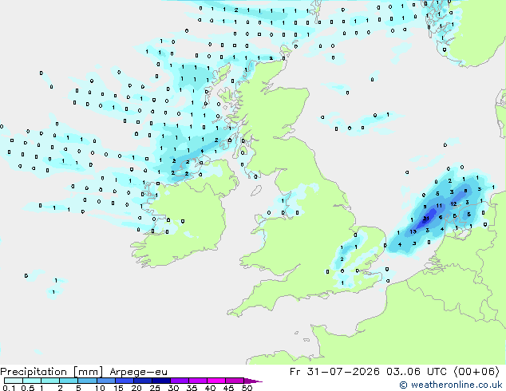Click the 'Precipitation [mm]' title text
506x391 pixels.
tap(52, 372)
